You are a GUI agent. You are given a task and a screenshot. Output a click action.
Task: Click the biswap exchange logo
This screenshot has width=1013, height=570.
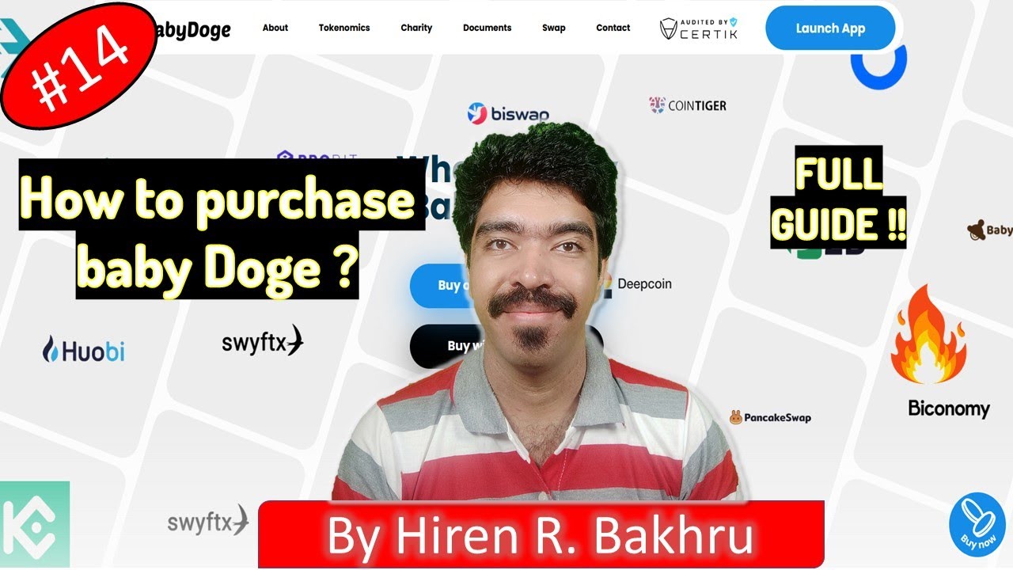tap(507, 114)
